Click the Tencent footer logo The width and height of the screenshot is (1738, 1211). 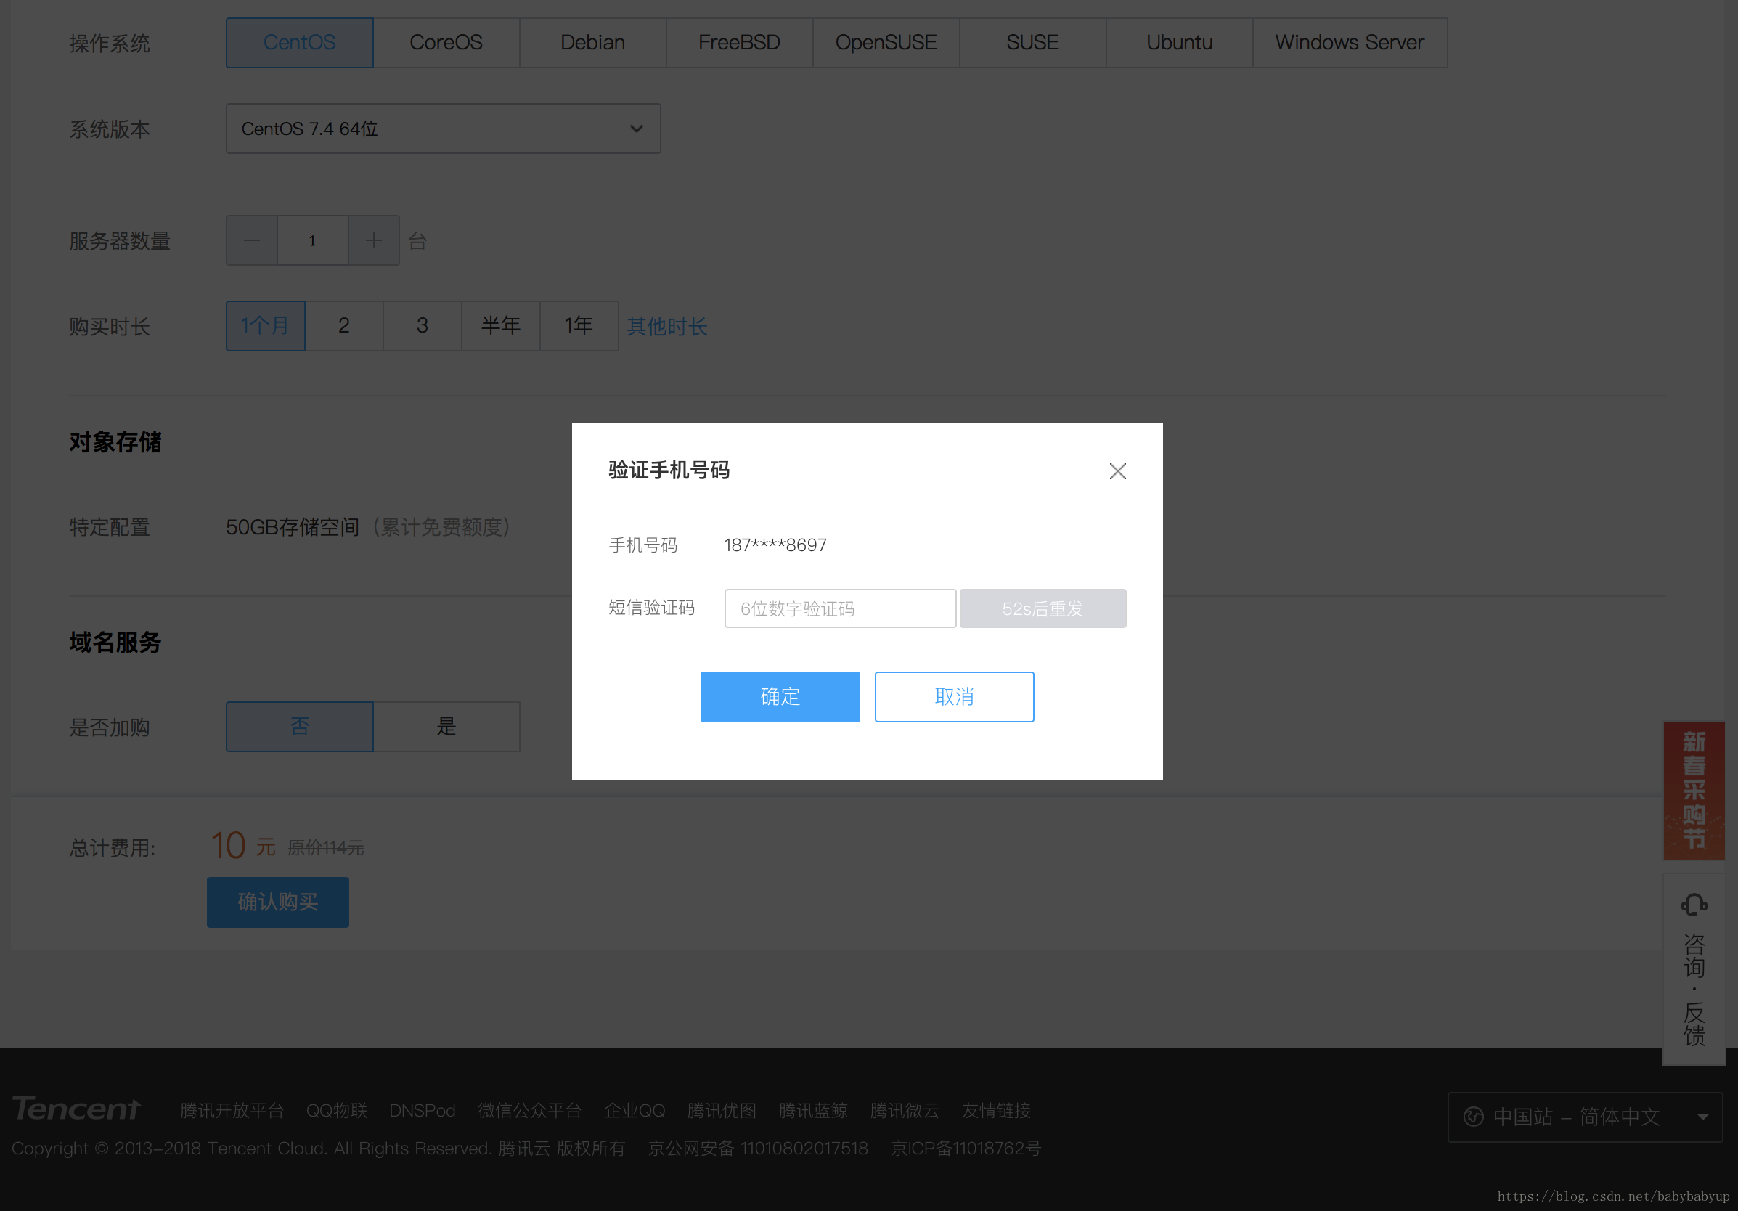coord(77,1109)
